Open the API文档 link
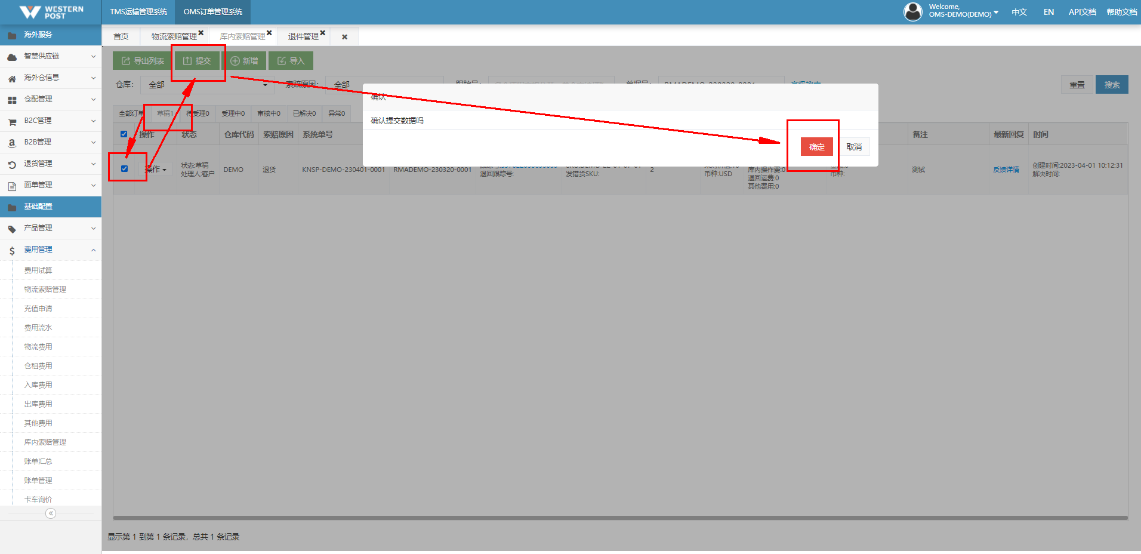 click(1083, 12)
